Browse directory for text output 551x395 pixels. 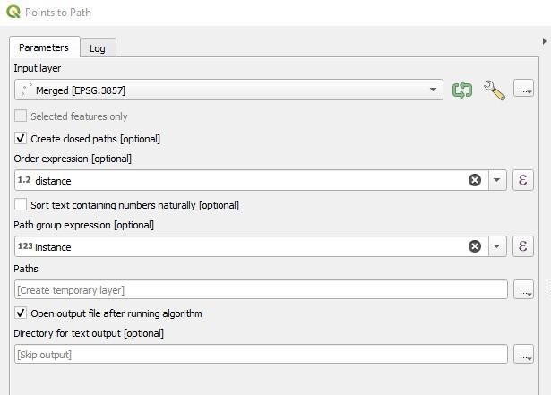coord(524,354)
